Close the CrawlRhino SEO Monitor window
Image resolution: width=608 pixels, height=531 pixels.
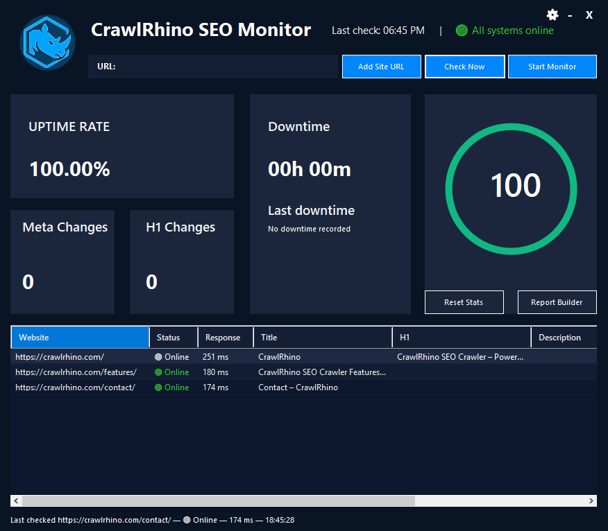click(589, 15)
